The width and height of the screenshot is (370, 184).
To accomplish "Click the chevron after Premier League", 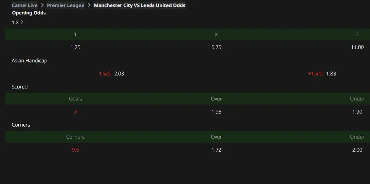I will tap(89, 5).
